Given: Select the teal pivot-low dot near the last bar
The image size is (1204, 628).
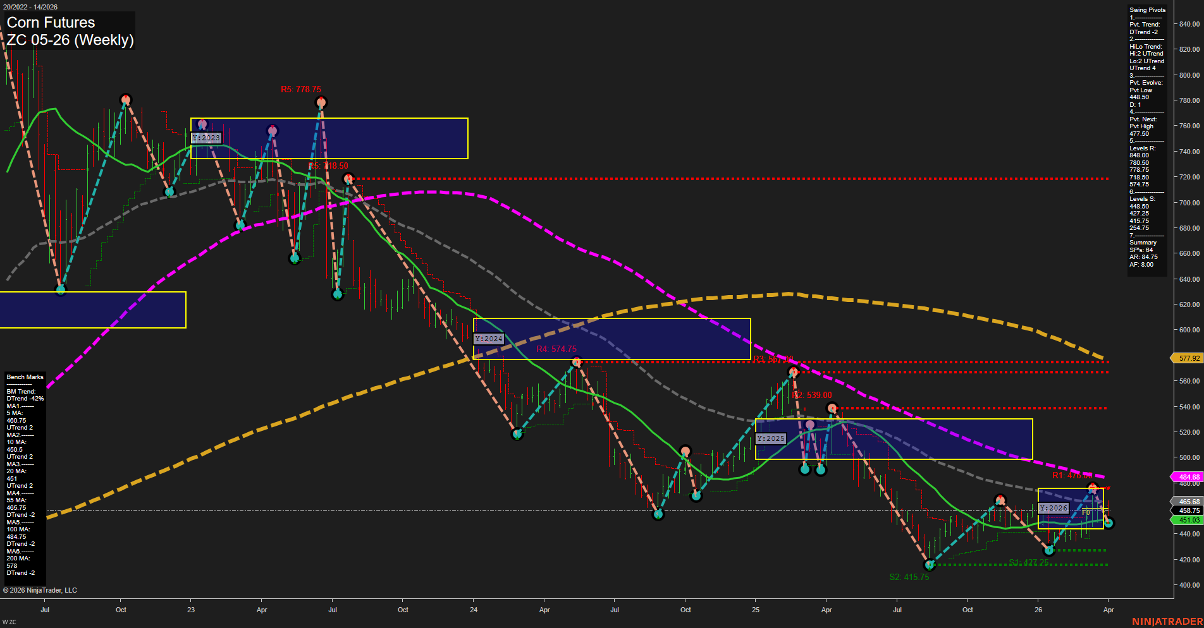Looking at the screenshot, I should [x=1107, y=522].
